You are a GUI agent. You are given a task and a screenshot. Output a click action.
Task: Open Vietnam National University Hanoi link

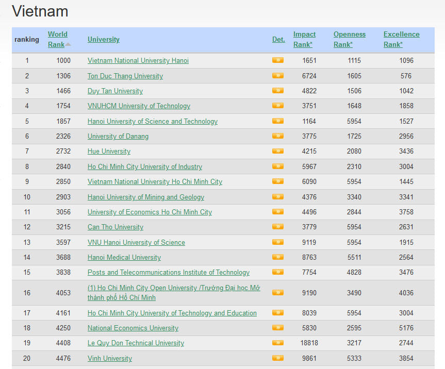tap(138, 61)
